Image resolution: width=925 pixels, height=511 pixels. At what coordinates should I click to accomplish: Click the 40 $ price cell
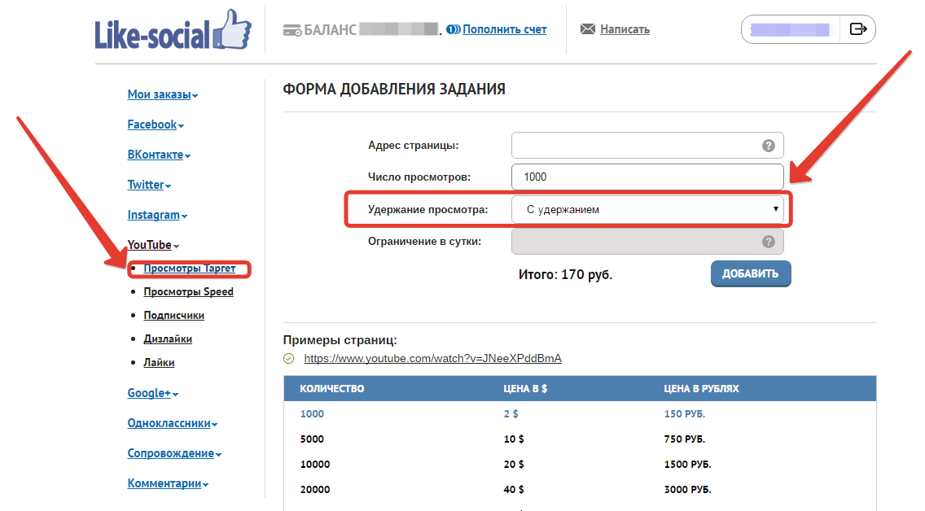click(x=514, y=490)
